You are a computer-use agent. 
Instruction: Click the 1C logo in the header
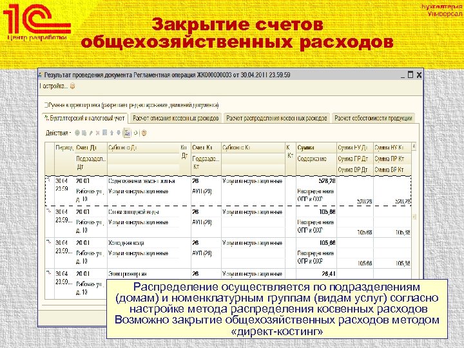[37, 20]
